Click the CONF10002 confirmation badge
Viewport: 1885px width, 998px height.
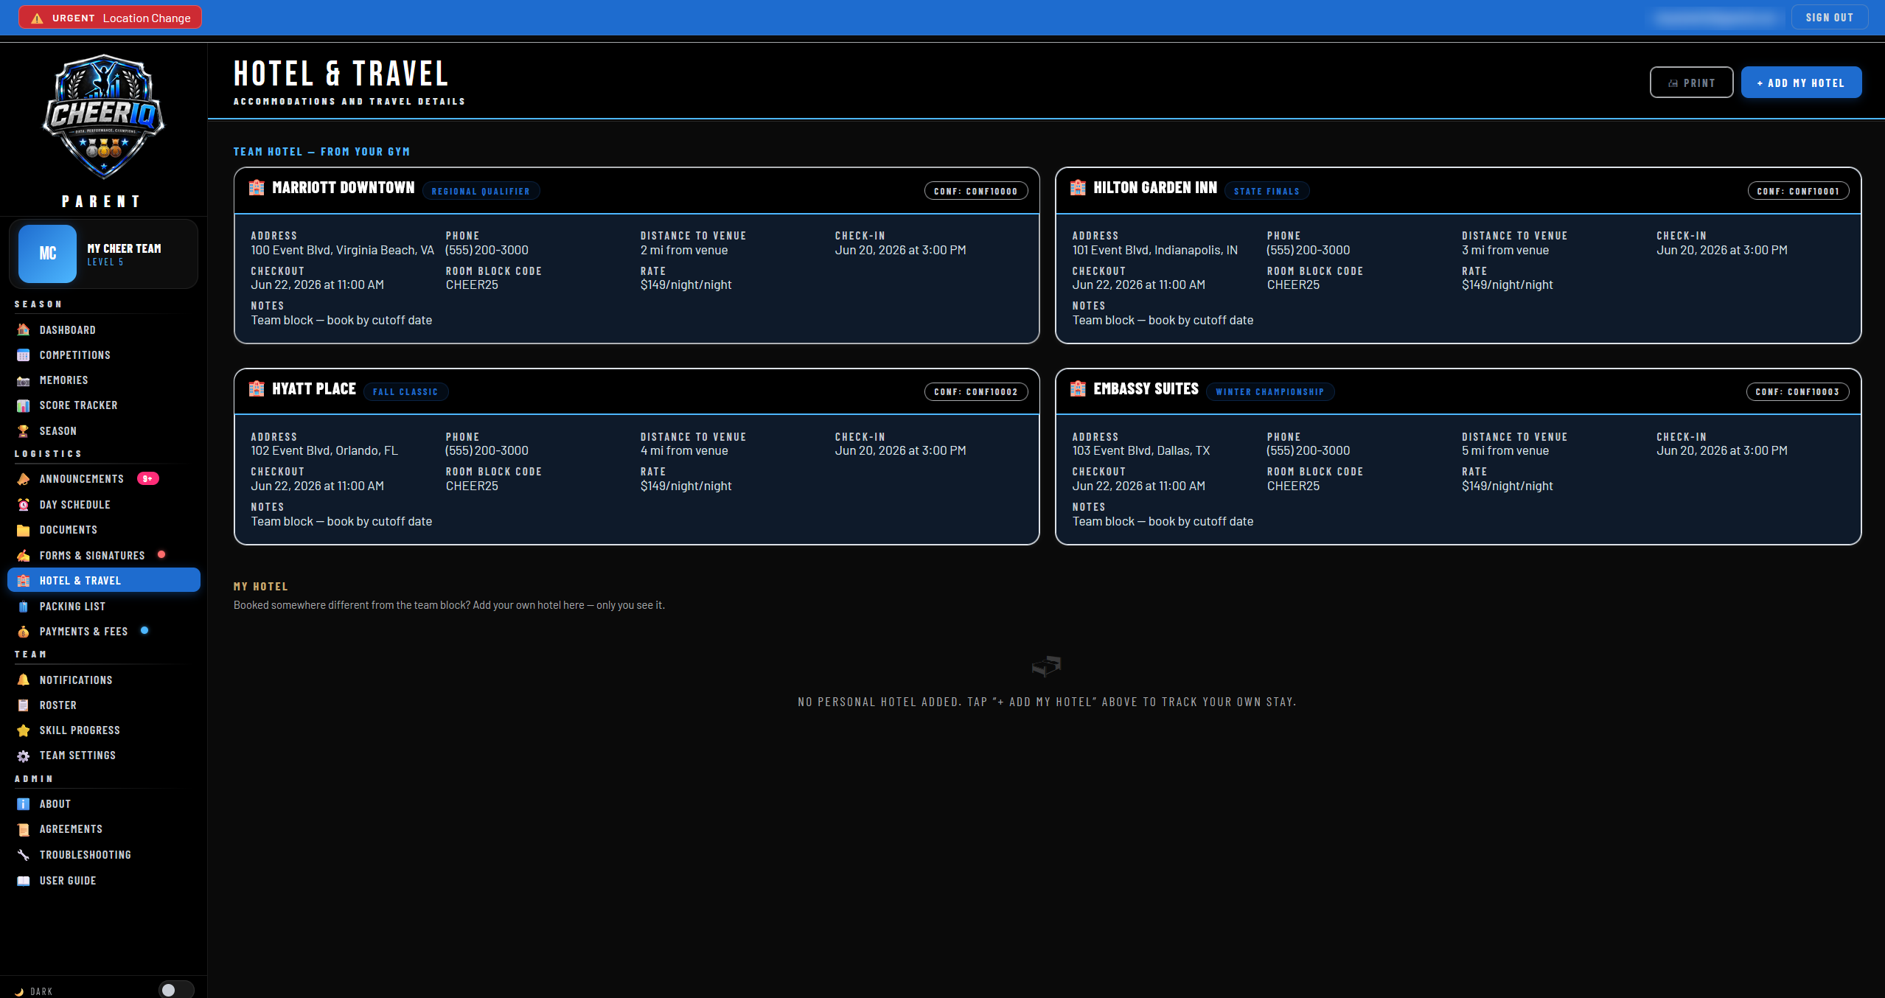[975, 392]
